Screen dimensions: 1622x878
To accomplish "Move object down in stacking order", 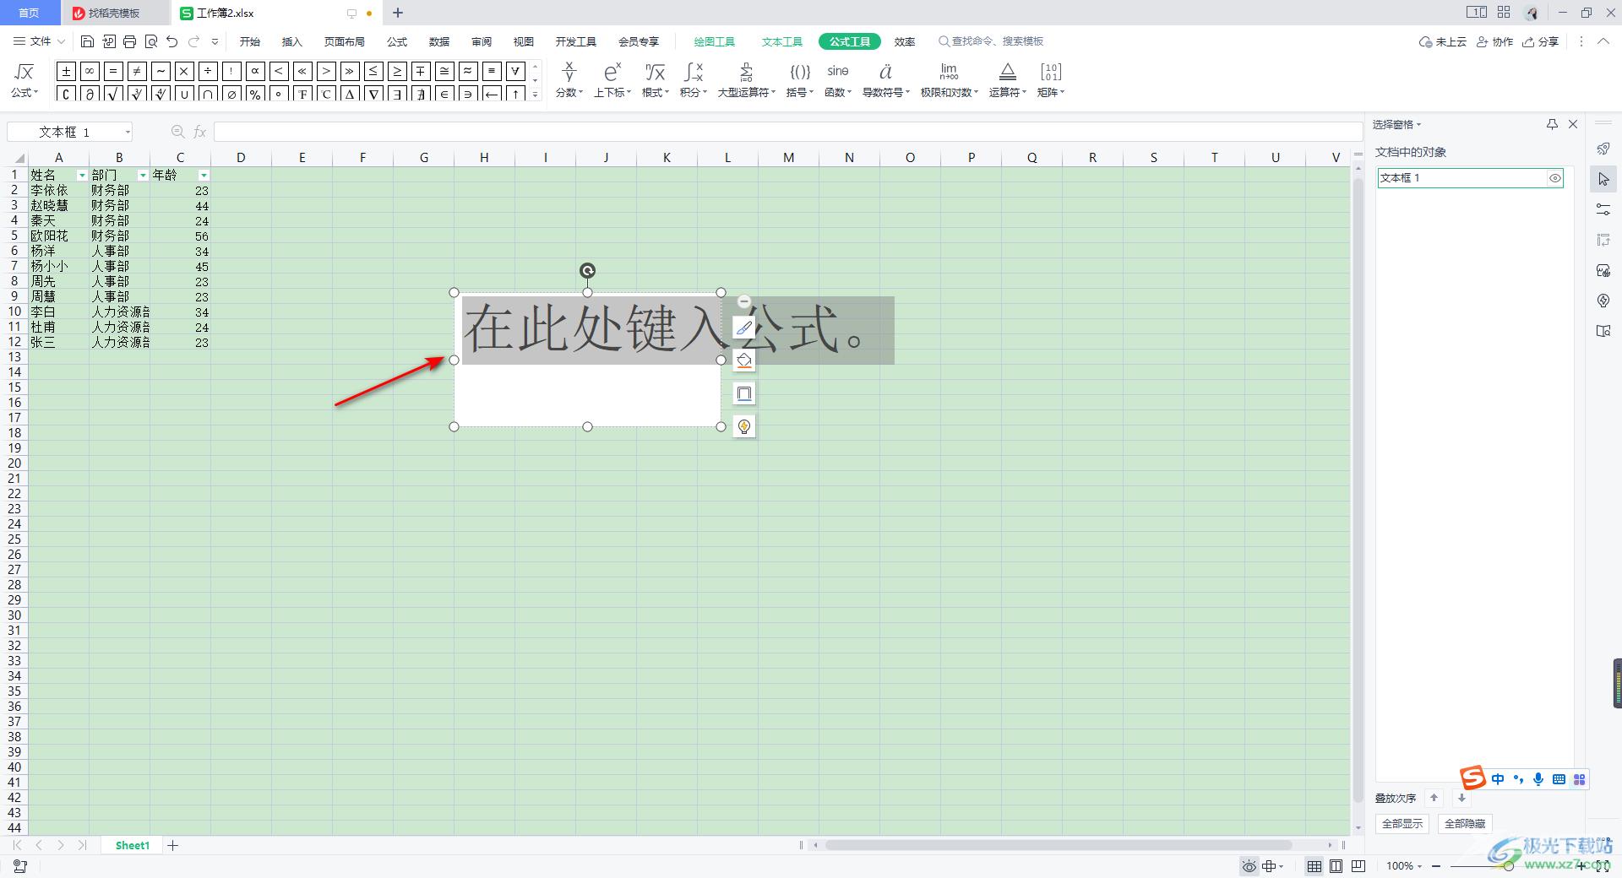I will (x=1461, y=798).
